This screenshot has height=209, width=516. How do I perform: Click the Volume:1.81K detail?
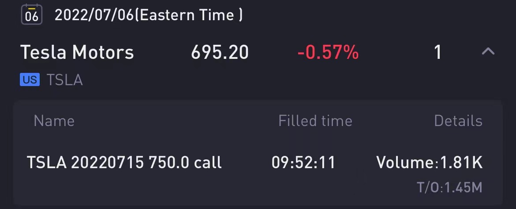[430, 162]
